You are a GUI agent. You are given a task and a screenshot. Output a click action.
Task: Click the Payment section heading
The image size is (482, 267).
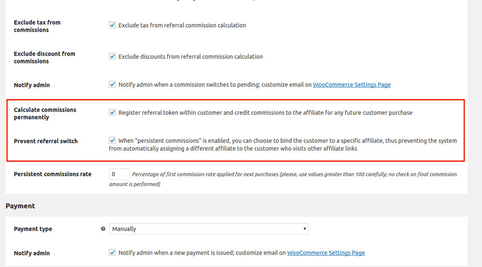pos(20,206)
